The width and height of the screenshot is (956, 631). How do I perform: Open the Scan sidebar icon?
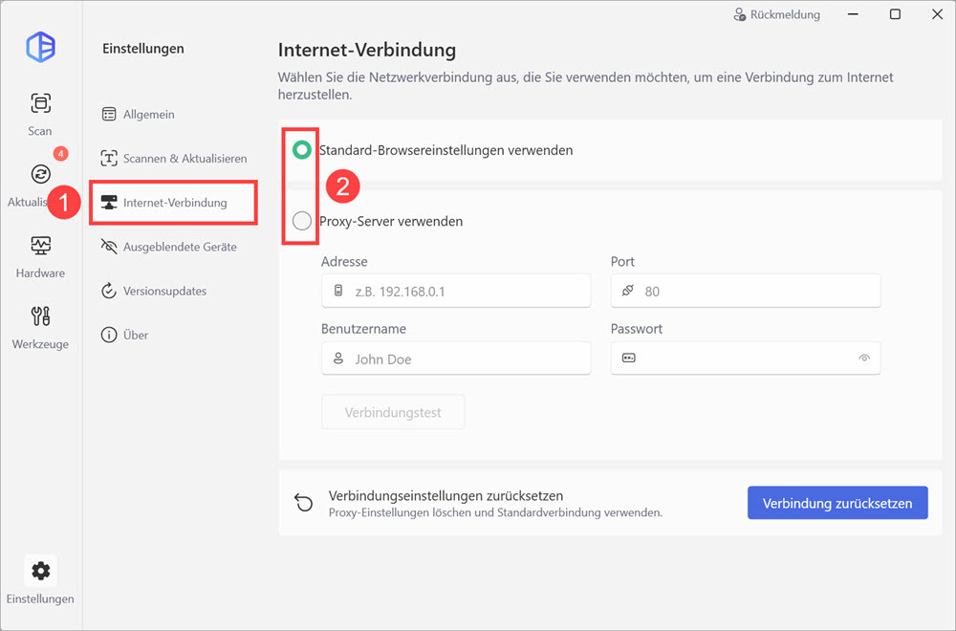(40, 103)
